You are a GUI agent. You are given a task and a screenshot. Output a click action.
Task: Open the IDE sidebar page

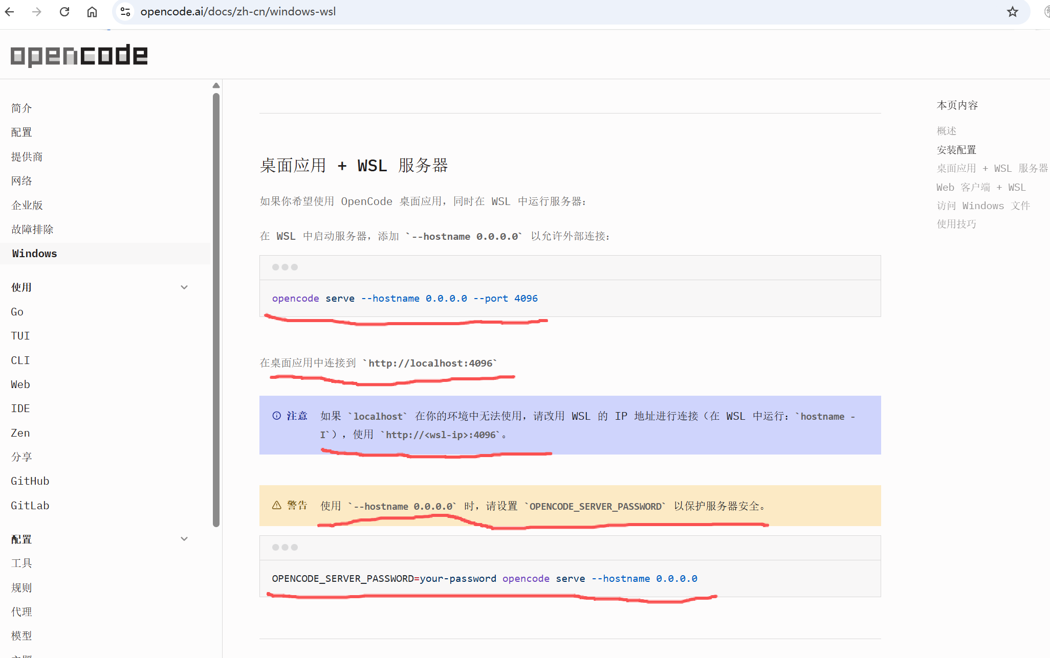(x=20, y=409)
